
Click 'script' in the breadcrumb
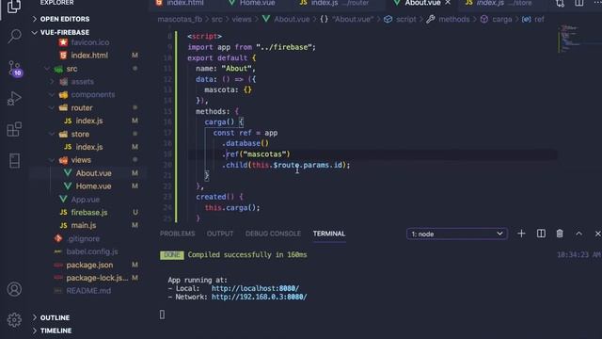(405, 19)
